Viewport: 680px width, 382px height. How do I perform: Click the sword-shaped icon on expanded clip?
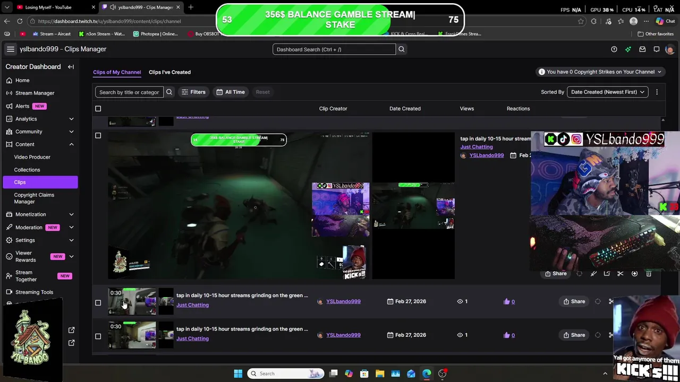point(593,274)
